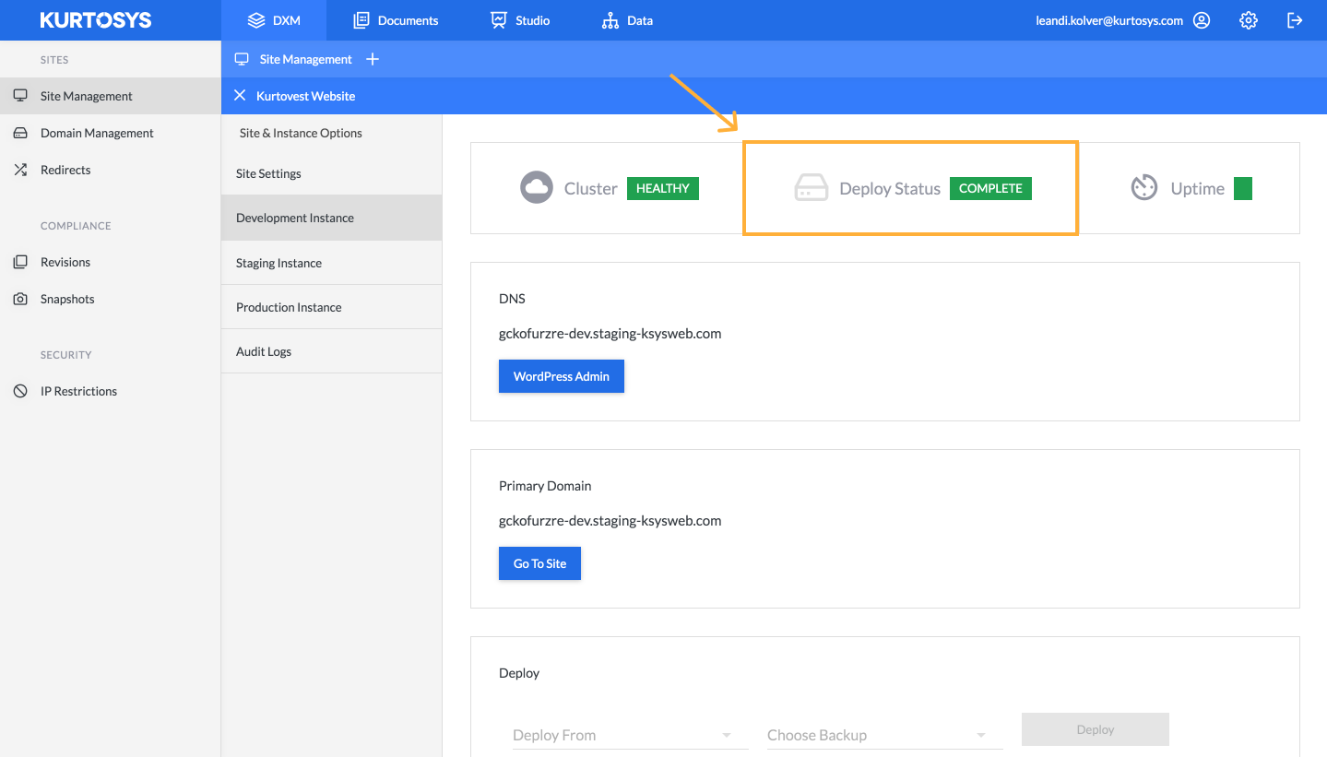Click the disabled Deploy button
The image size is (1327, 757).
pos(1096,729)
